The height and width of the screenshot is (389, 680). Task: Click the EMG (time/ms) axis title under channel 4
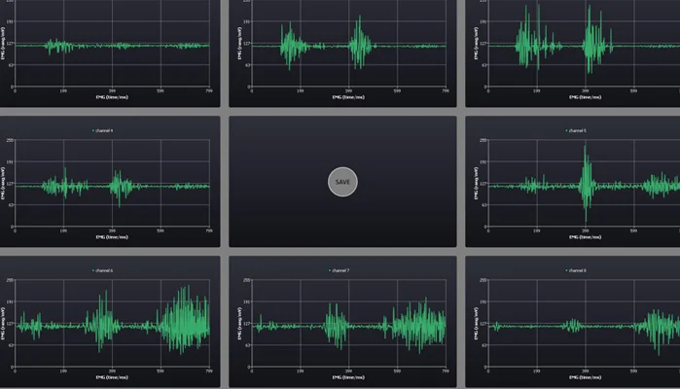[112, 237]
